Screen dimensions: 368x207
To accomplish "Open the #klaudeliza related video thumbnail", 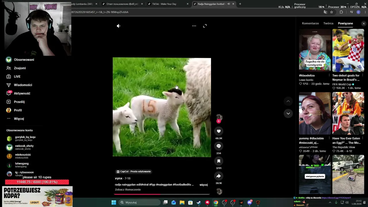I will click(x=315, y=50).
